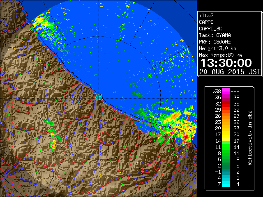263x197 pixels.
Task: Click the '>38' legend label
Action: 217,92
